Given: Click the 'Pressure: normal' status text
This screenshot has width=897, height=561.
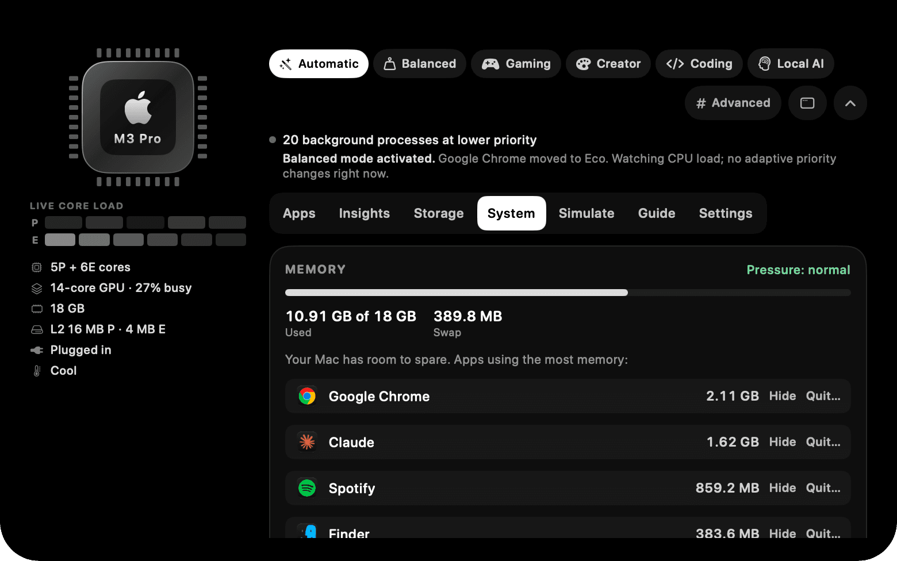Looking at the screenshot, I should point(798,270).
